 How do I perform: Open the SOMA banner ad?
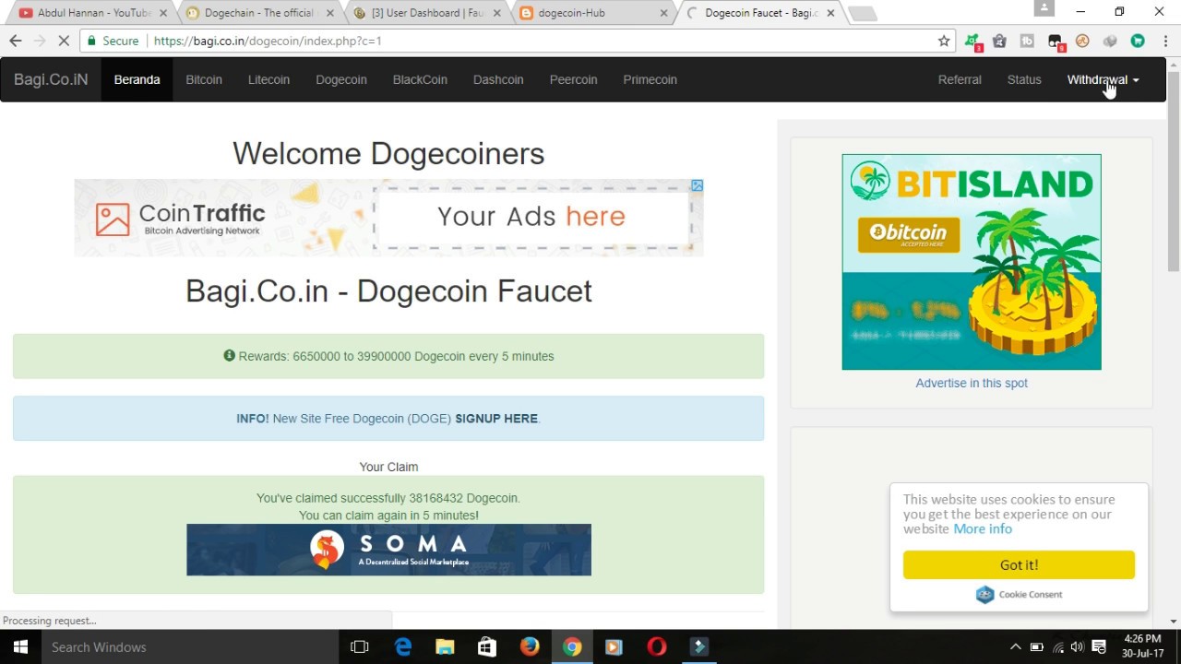click(388, 550)
